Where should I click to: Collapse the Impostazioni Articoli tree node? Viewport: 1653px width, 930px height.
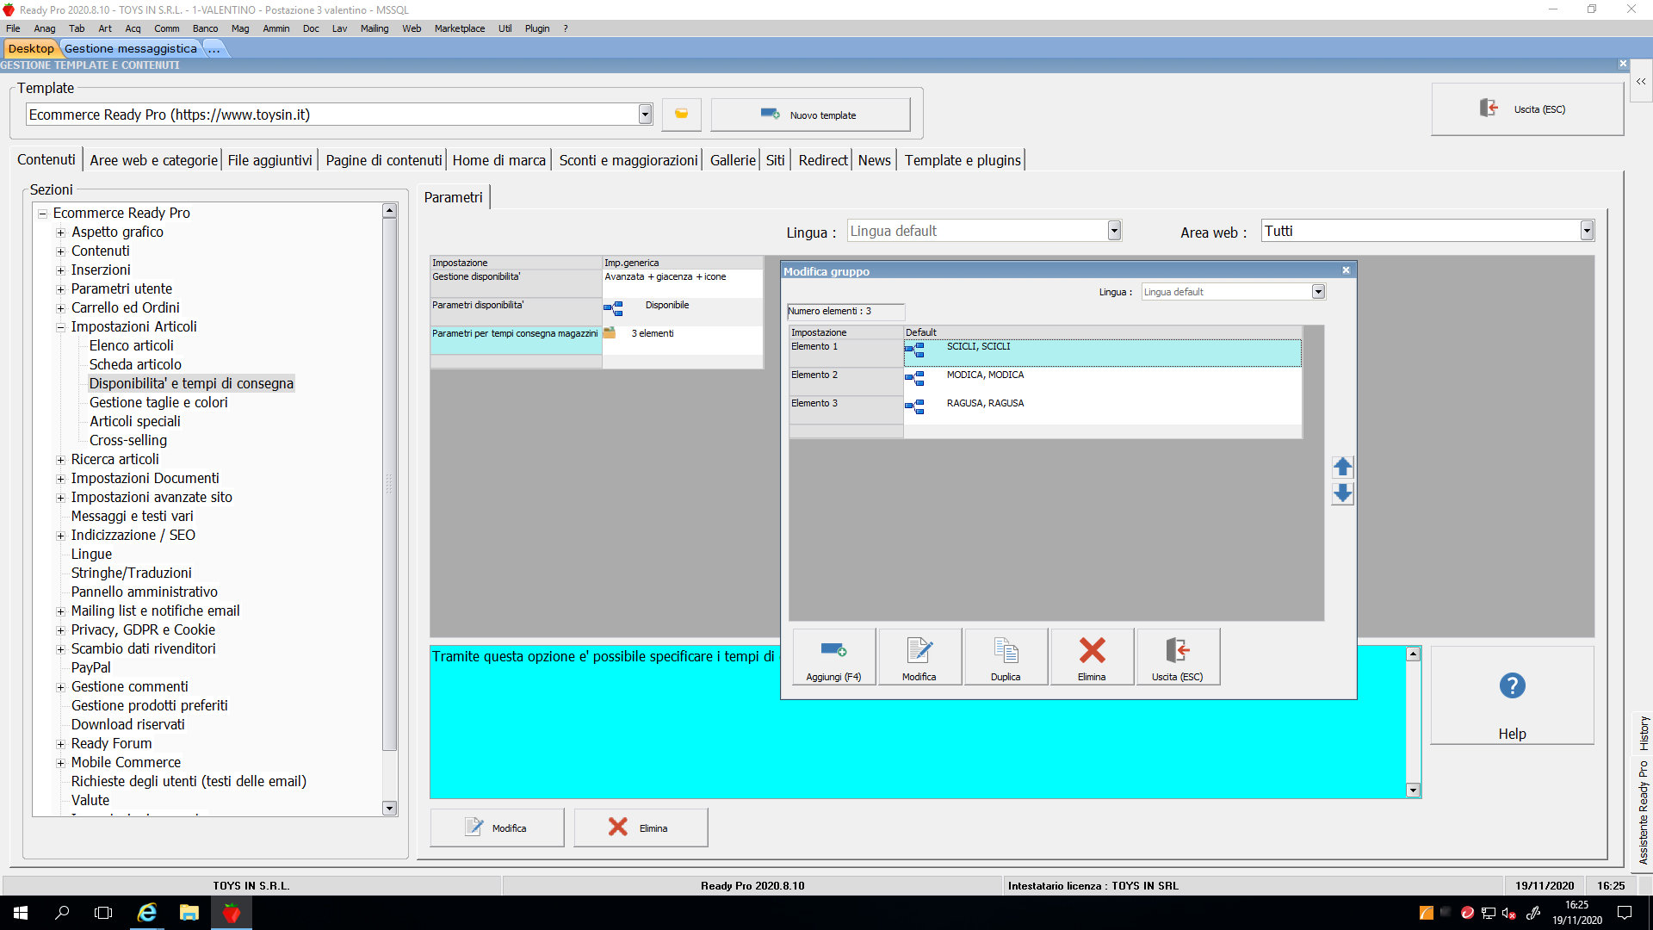61,327
